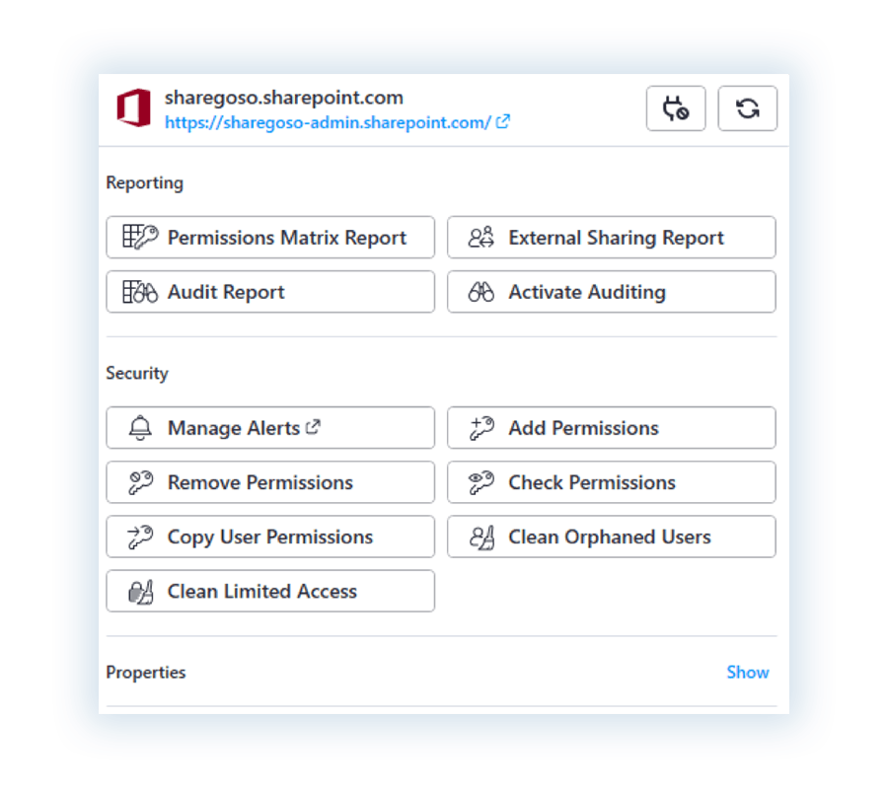
Task: Click the refresh arrows icon button
Action: pos(747,108)
